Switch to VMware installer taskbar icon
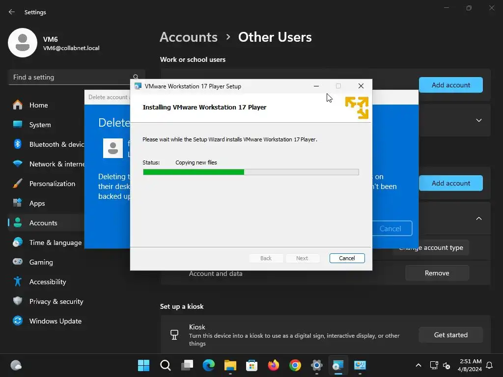 click(338, 365)
